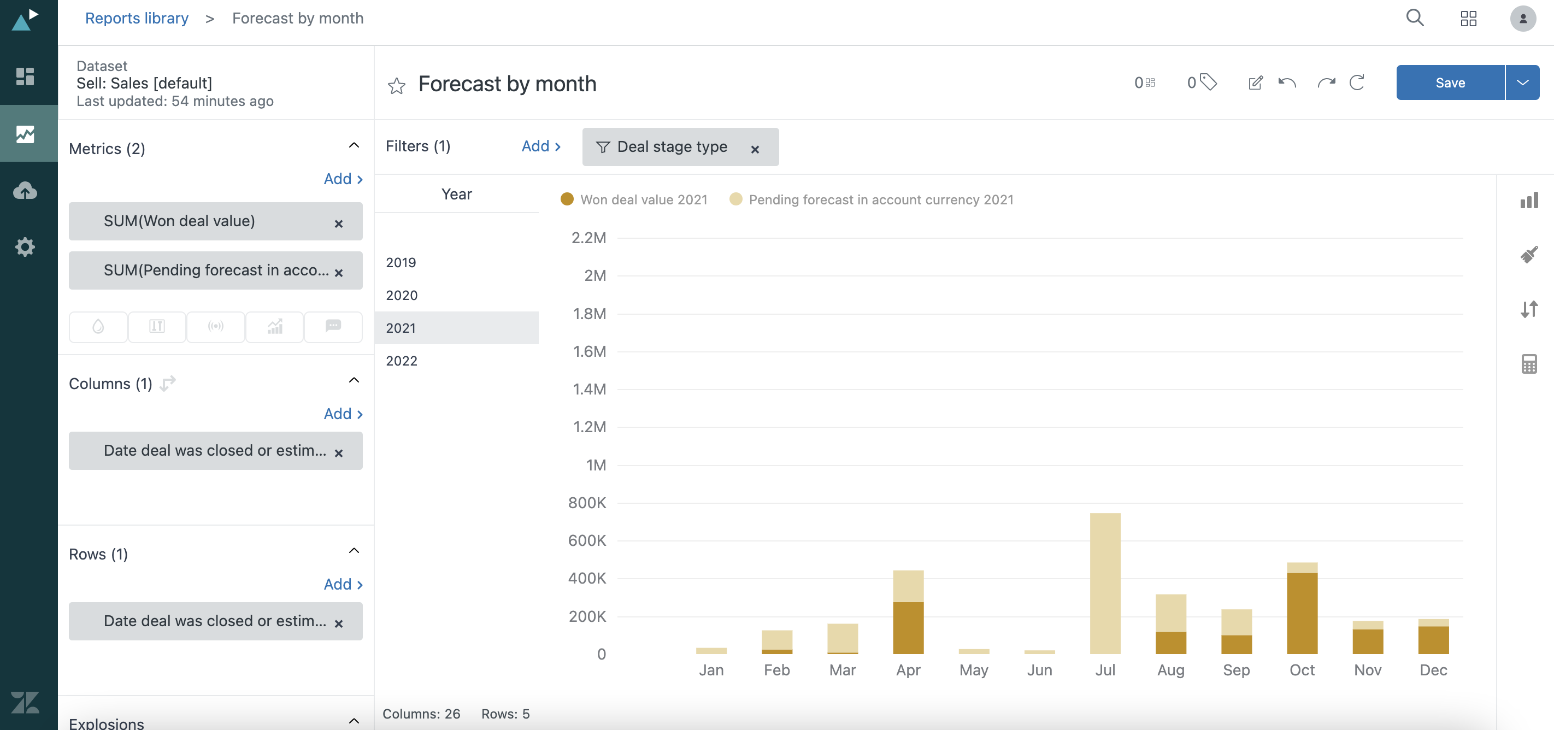The height and width of the screenshot is (730, 1554).
Task: Favorite the report with star icon
Action: pos(396,86)
